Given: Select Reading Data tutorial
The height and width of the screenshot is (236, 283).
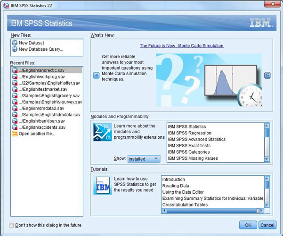Looking at the screenshot, I should [x=177, y=186].
